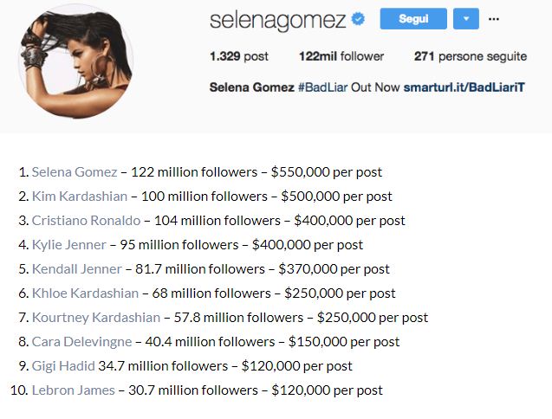The height and width of the screenshot is (419, 552).
Task: Open the Gigi Hadid link
Action: 63,366
